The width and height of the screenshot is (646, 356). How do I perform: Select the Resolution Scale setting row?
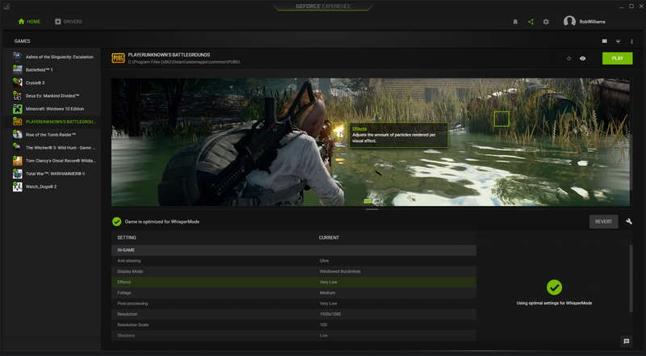coord(294,325)
